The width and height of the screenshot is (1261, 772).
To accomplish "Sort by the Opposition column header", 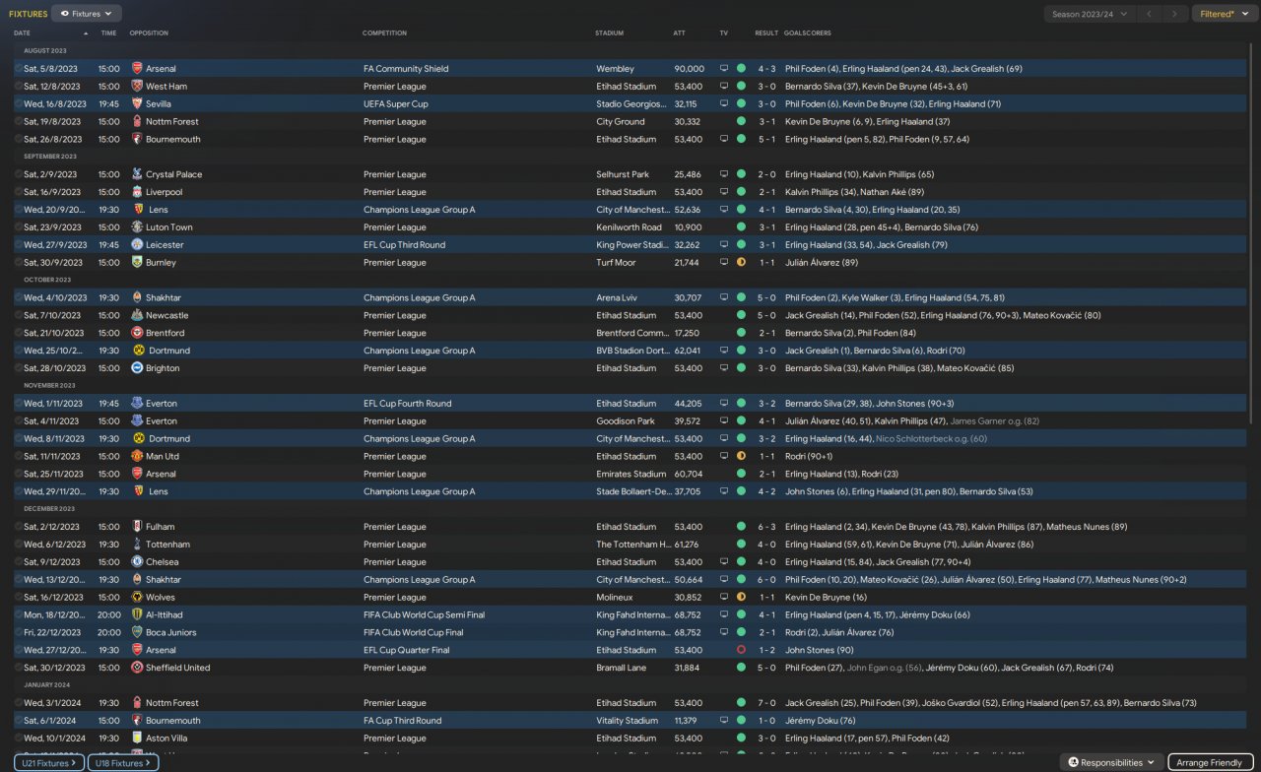I will click(149, 33).
